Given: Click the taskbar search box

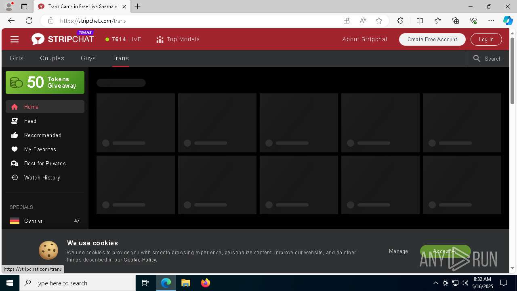Looking at the screenshot, I should (x=78, y=283).
